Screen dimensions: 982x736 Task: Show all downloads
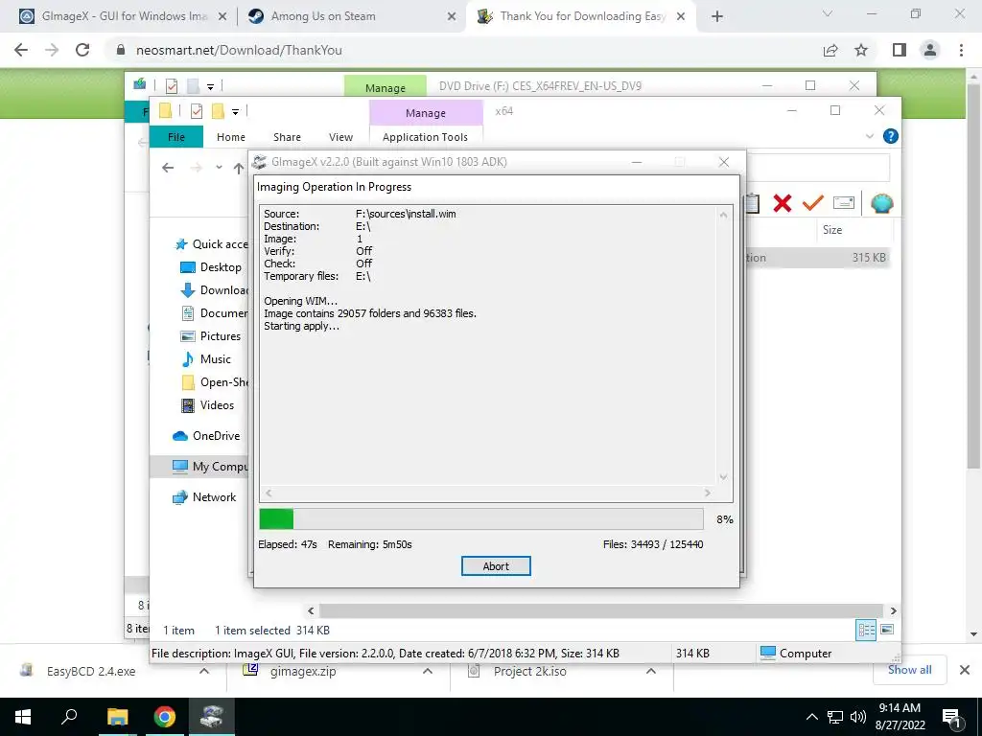tap(909, 670)
